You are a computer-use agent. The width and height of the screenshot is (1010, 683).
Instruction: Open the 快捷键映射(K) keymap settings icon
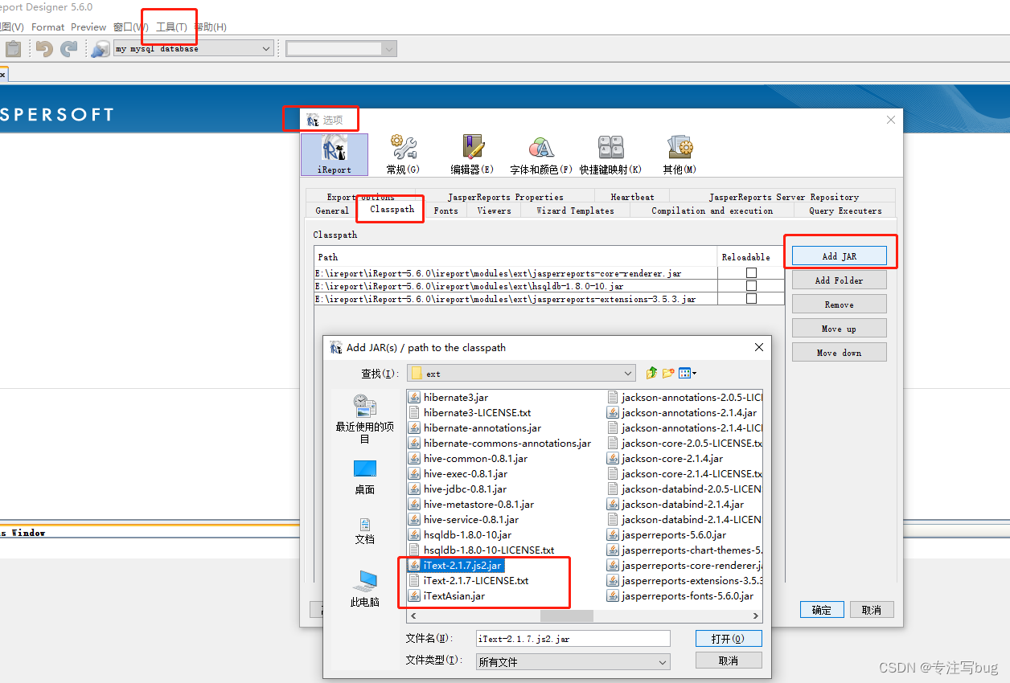[610, 153]
